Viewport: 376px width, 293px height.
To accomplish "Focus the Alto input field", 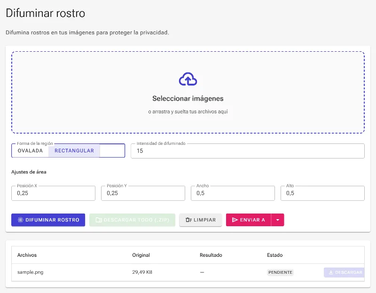I will tap(322, 193).
